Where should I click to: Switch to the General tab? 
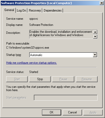[x=9, y=10]
